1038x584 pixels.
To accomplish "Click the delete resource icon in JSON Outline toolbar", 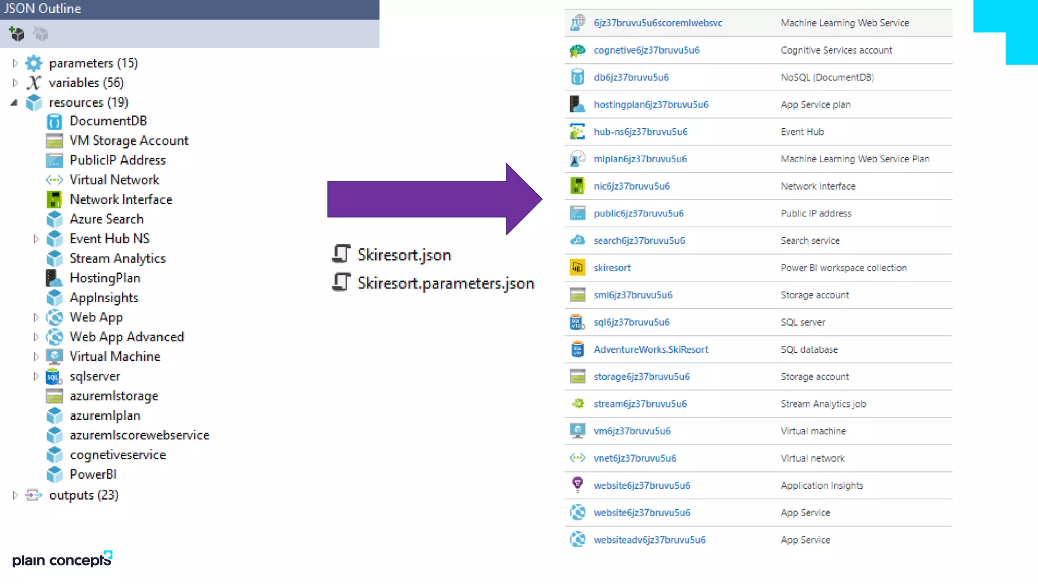I will 41,34.
